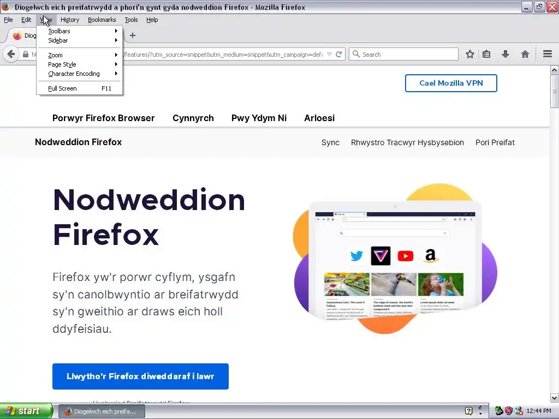
Task: Open the Tools menu
Action: [x=131, y=20]
